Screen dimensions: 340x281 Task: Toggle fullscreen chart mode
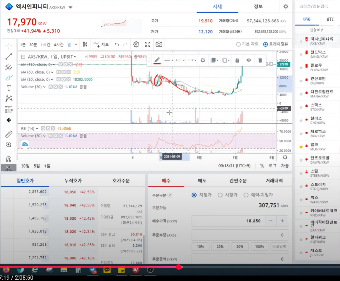(x=148, y=44)
